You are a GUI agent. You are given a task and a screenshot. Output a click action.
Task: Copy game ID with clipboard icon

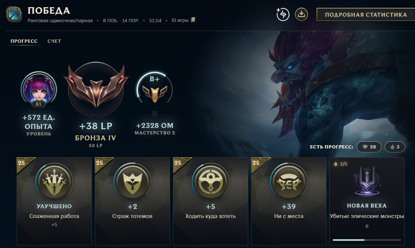[193, 20]
